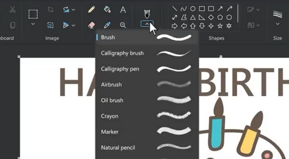Expand the Size dropdown chevron
This screenshot has width=289, height=159.
(277, 24)
